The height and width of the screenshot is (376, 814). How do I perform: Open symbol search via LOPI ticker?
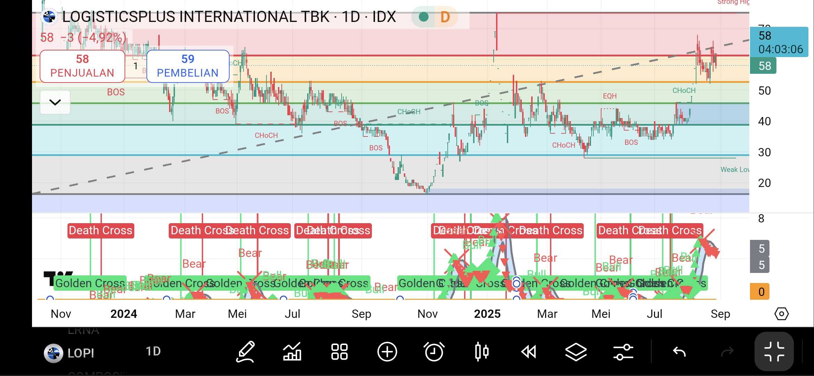(x=81, y=353)
